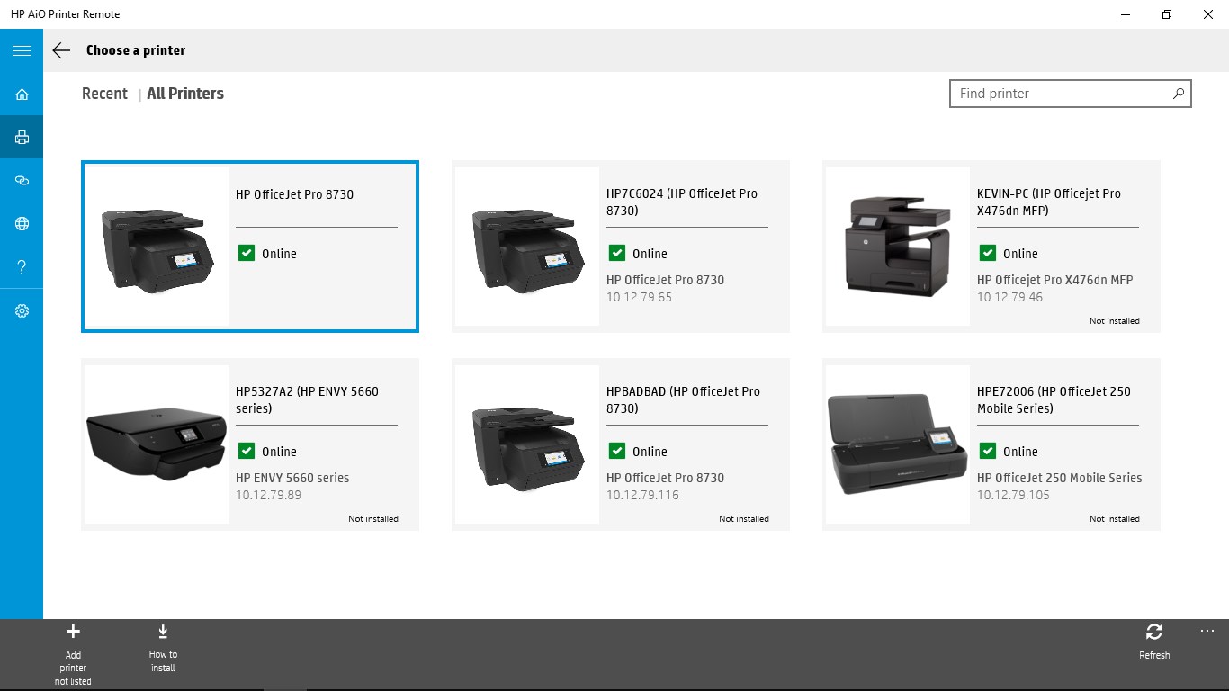The height and width of the screenshot is (691, 1229).
Task: Click the magnifier icon in Find printer
Action: tap(1178, 94)
